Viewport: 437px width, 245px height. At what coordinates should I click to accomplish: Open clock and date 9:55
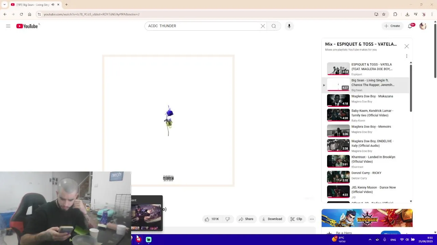tap(426, 240)
